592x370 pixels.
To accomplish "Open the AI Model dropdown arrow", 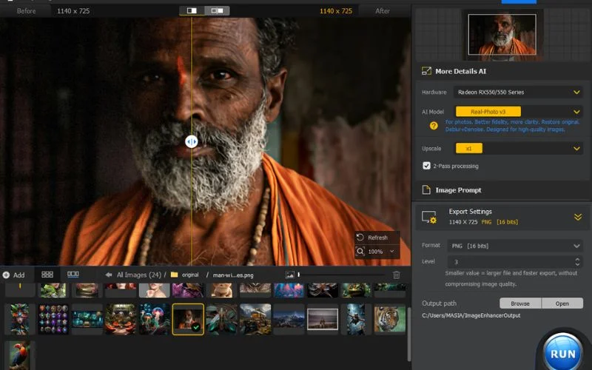I will (x=576, y=112).
